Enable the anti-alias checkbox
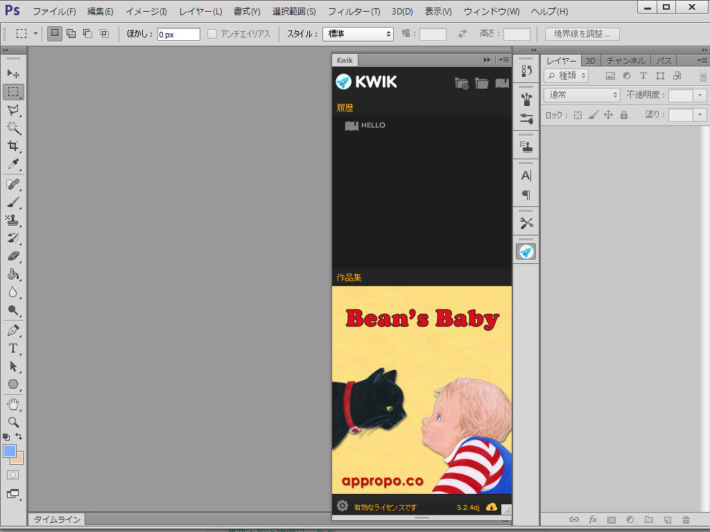This screenshot has width=710, height=532. (212, 34)
